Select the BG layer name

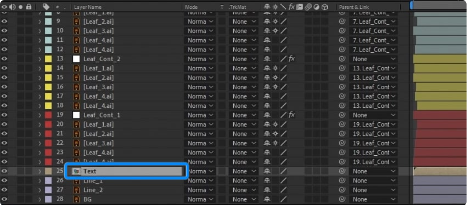[x=87, y=199]
